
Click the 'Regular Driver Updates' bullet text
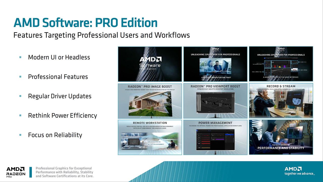tap(60, 96)
